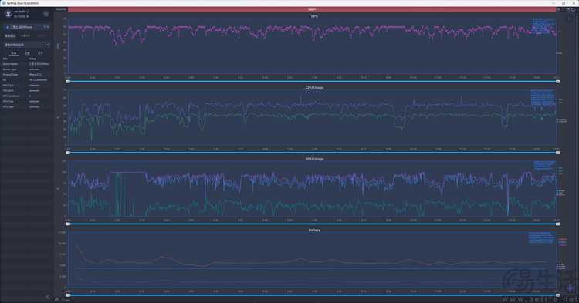Image resolution: width=579 pixels, height=303 pixels.
Task: Click left handle of CPU Usage range slider
Action: (68, 153)
